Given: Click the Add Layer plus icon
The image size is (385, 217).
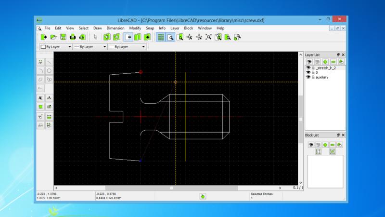Looking at the screenshot, I should 325,62.
